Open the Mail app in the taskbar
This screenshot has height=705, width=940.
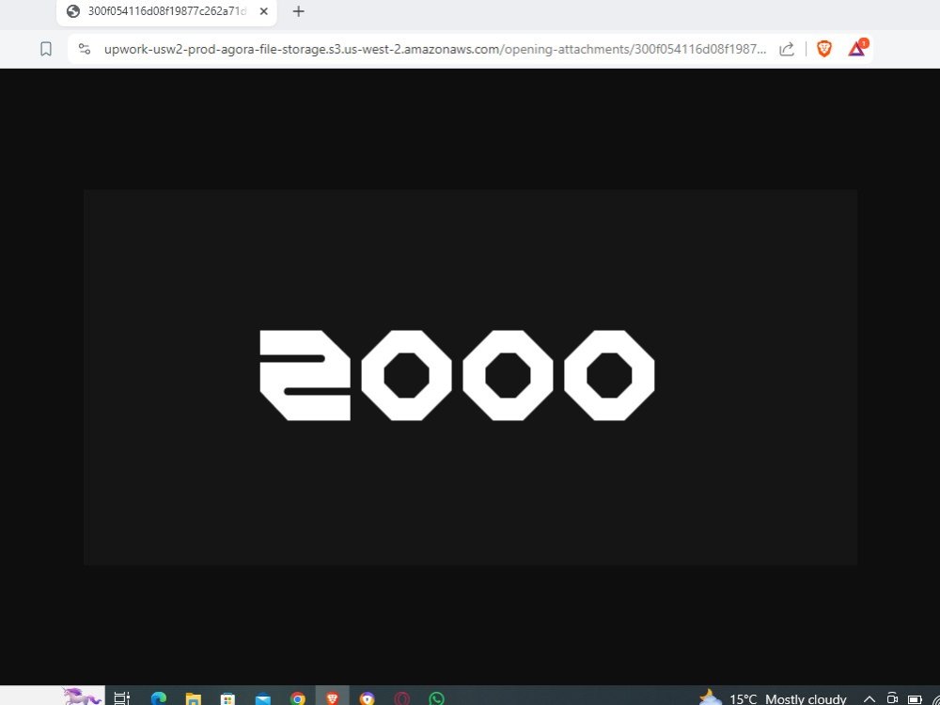click(262, 699)
